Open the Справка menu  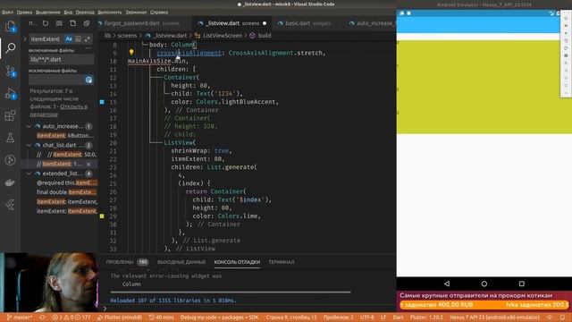[x=159, y=12]
